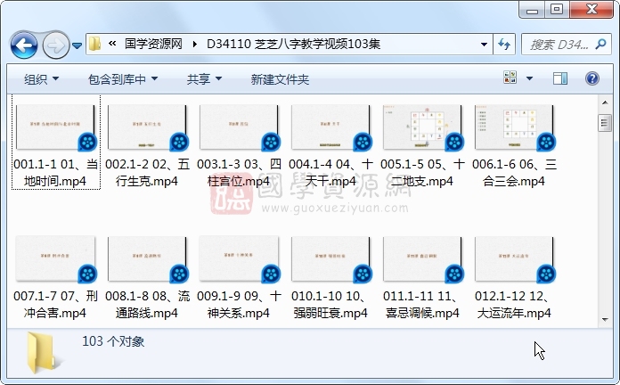Select video thumbnail 010.1-10 10、强弱旺衰
This screenshot has width=620, height=385.
(x=331, y=259)
